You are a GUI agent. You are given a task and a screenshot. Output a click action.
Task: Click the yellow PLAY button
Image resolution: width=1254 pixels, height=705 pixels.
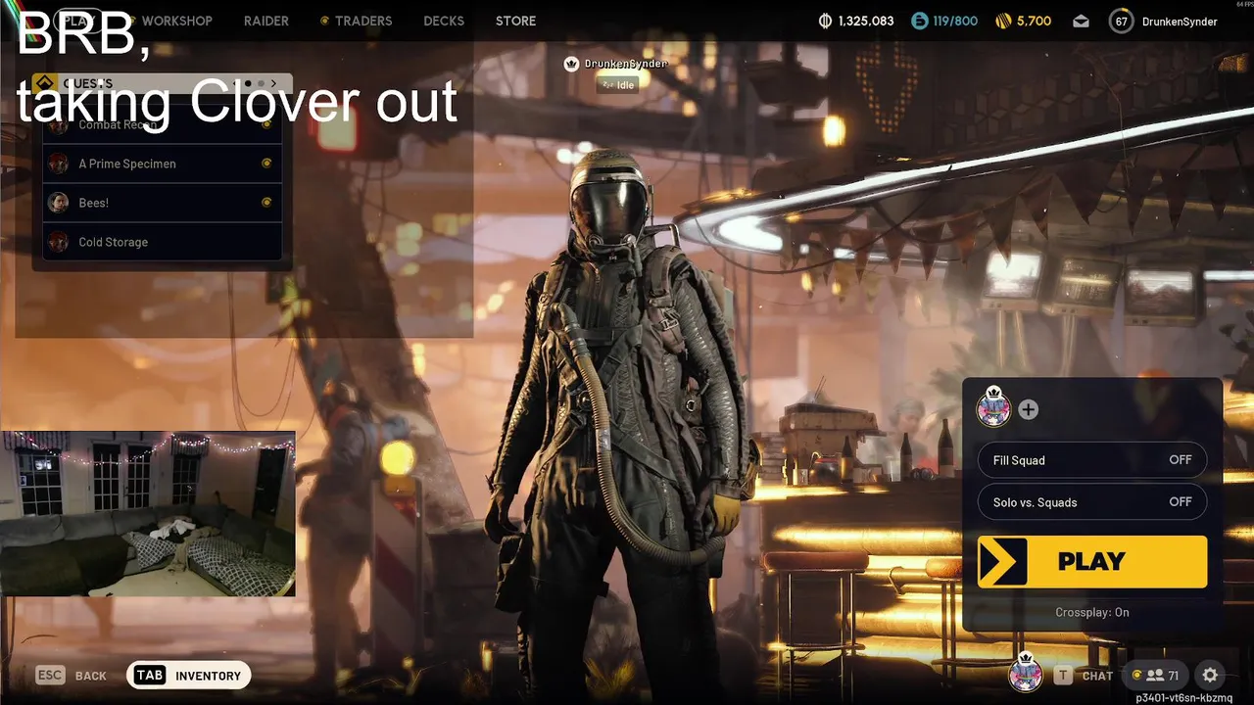(1092, 562)
